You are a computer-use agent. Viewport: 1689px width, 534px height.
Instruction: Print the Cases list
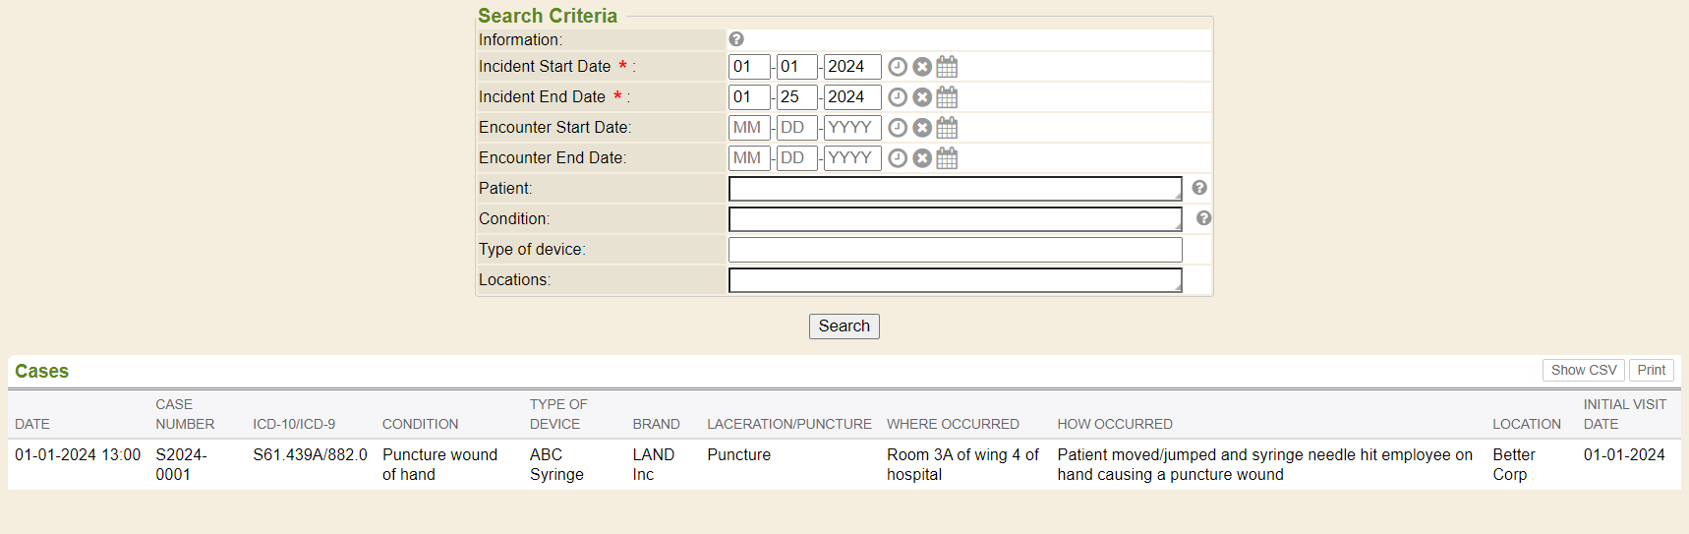coord(1651,370)
